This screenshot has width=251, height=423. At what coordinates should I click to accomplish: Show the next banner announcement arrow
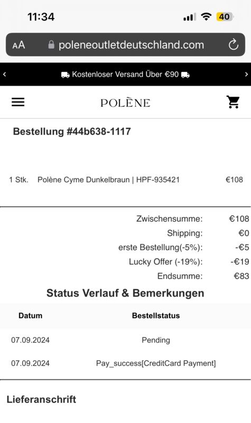(x=246, y=74)
